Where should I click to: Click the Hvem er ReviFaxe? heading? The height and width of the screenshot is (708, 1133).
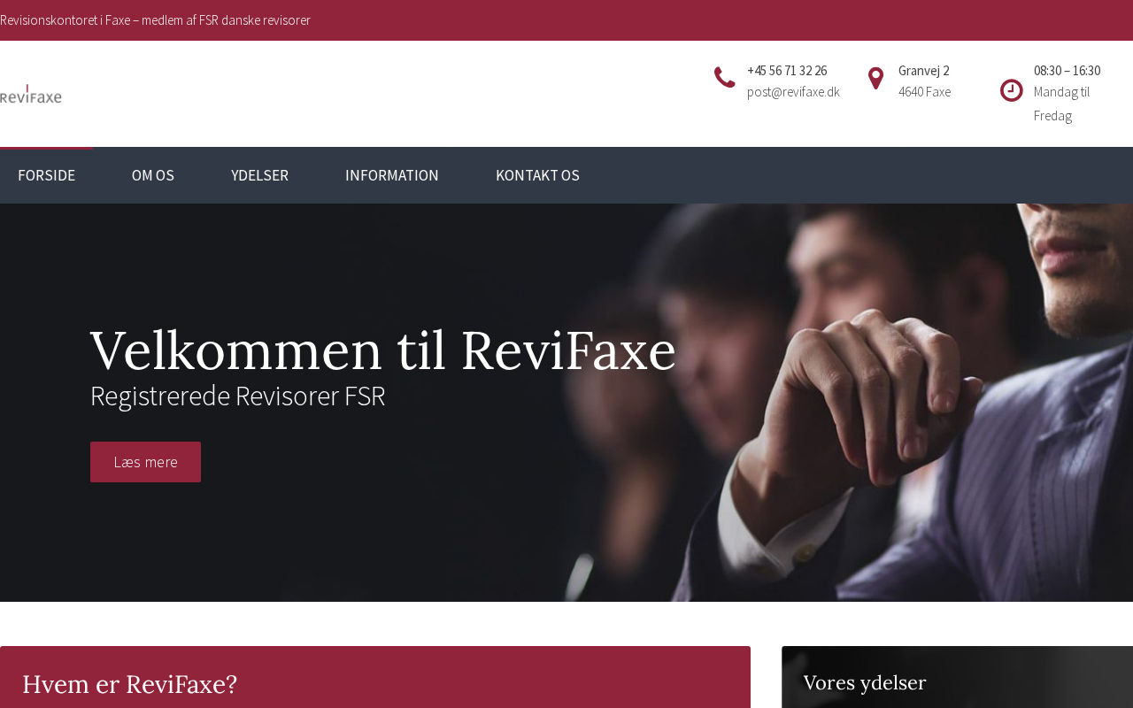coord(130,684)
